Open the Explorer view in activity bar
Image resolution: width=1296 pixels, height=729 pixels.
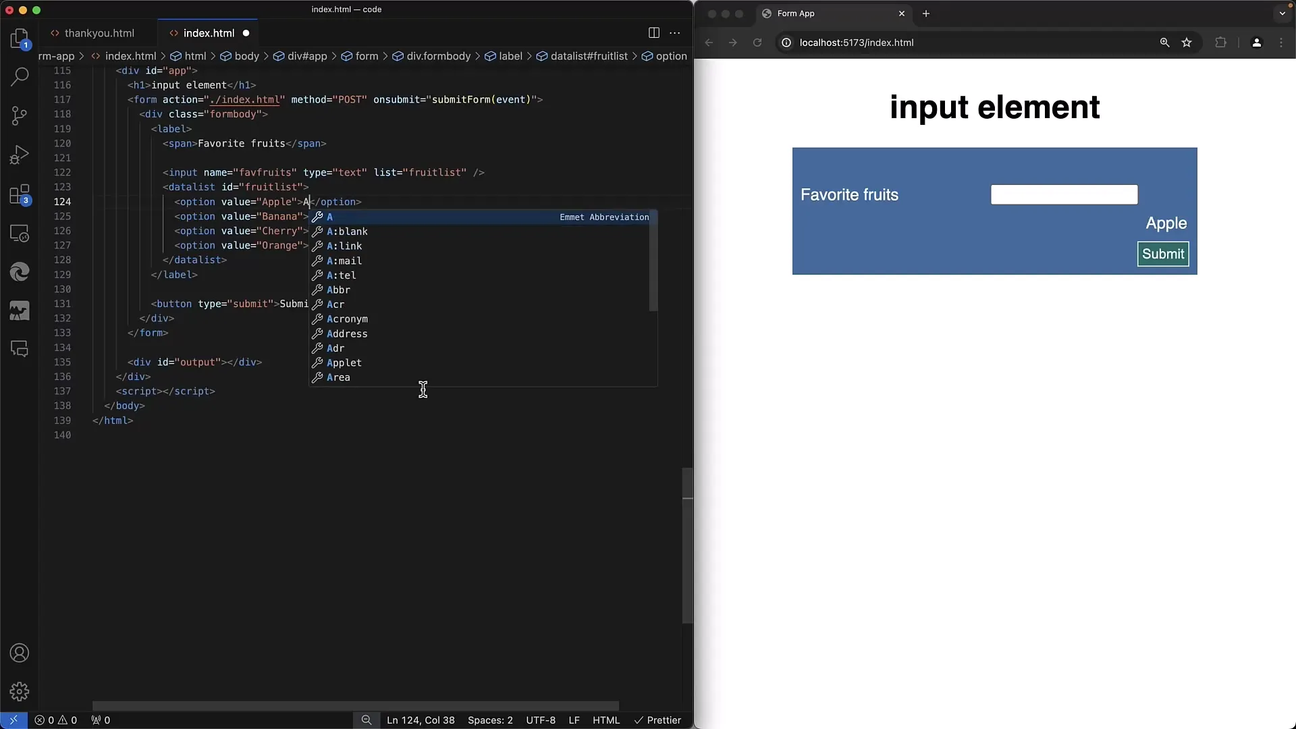coord(20,38)
